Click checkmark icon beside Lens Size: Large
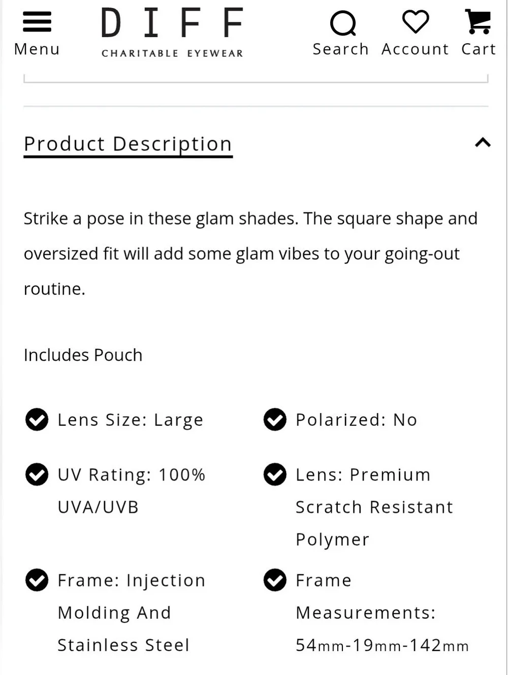508x675 pixels. pos(37,420)
